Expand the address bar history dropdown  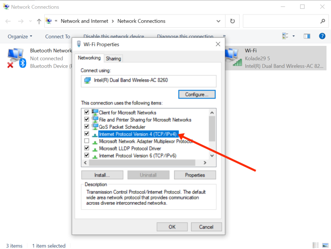click(218, 21)
